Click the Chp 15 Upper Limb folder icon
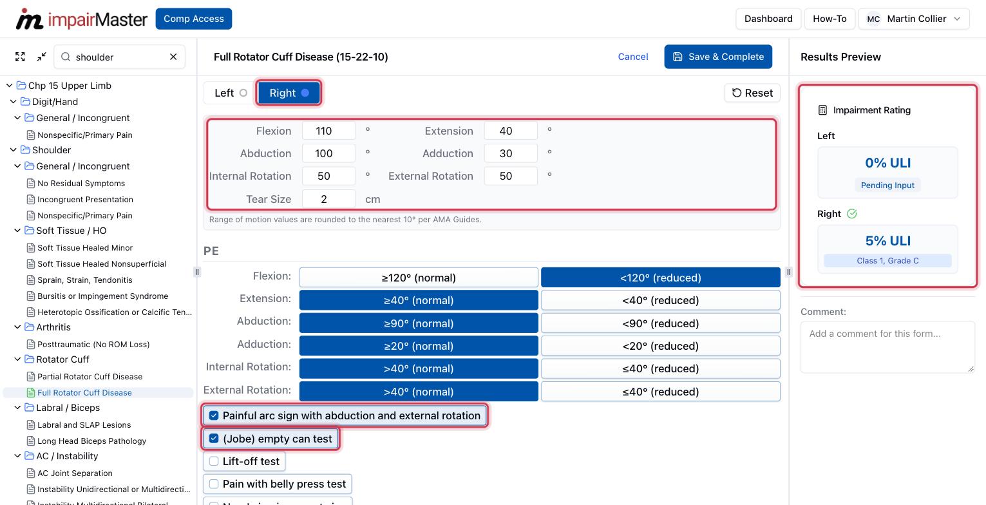Screen dimensions: 986x505 point(21,86)
